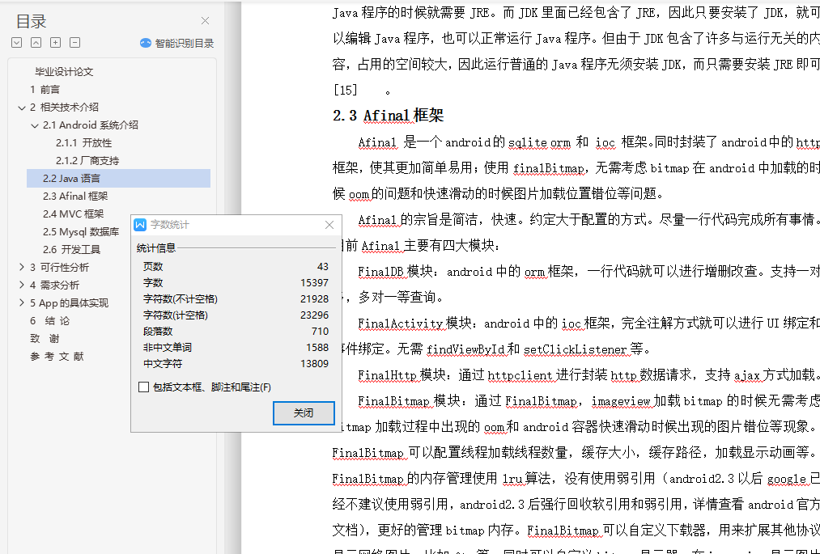820x554 pixels.
Task: Go to 2.1.1 开放性 heading
Action: coord(83,142)
